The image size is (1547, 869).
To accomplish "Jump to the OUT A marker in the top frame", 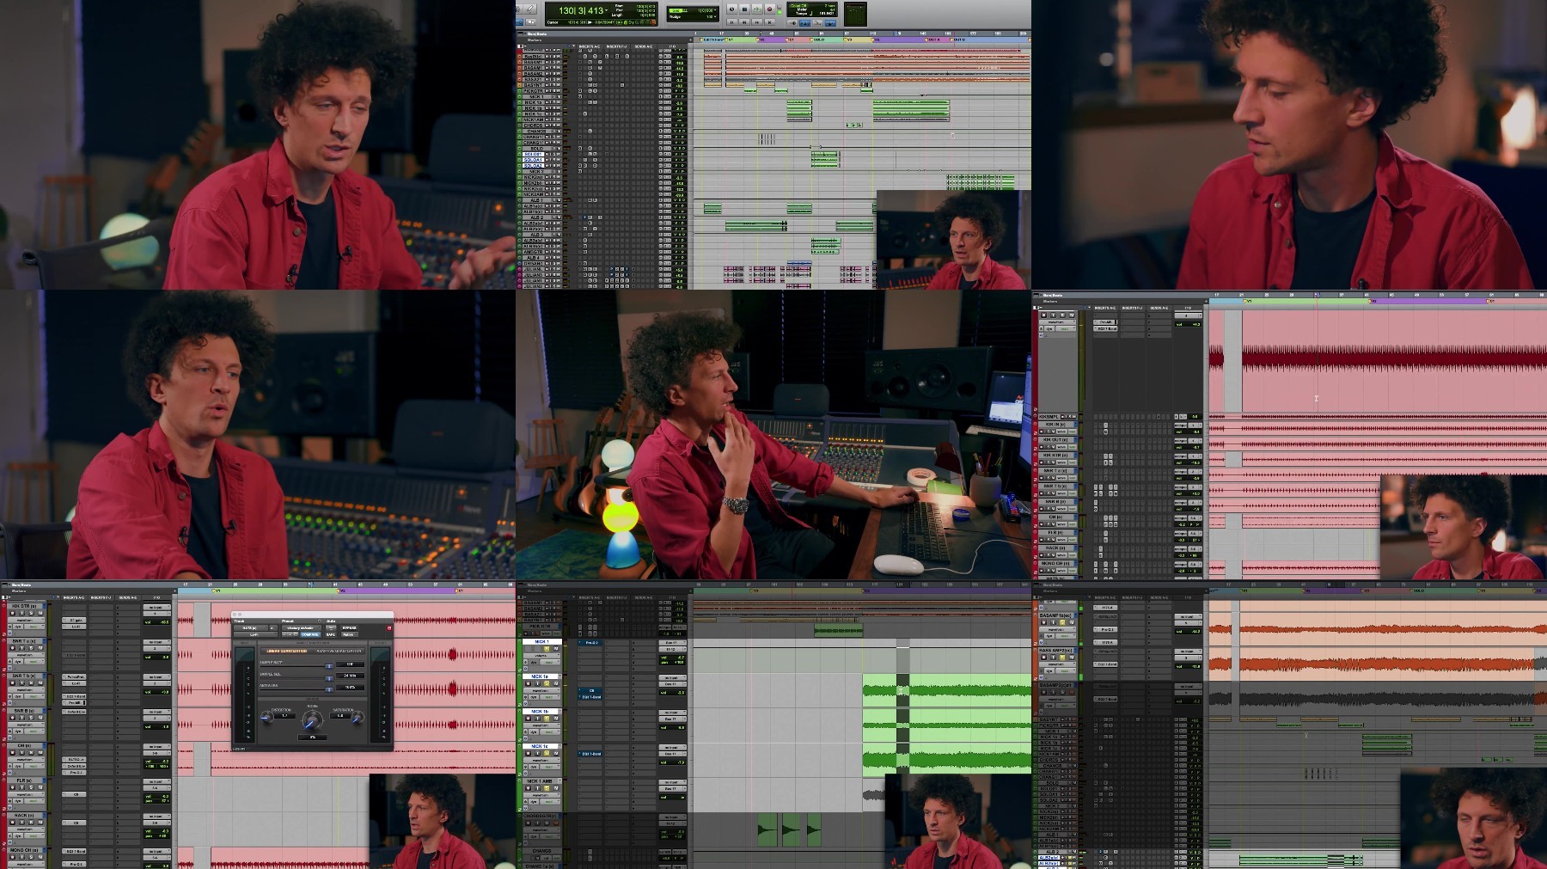I will pos(932,40).
